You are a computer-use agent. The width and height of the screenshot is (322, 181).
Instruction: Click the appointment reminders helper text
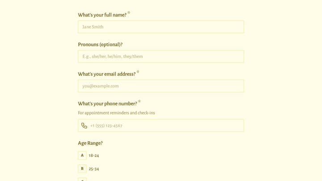116,113
